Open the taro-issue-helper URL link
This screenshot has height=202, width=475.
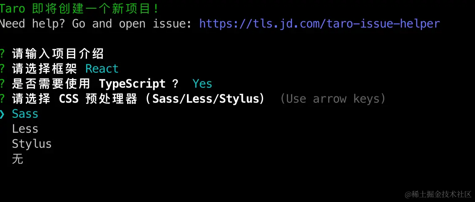(319, 24)
